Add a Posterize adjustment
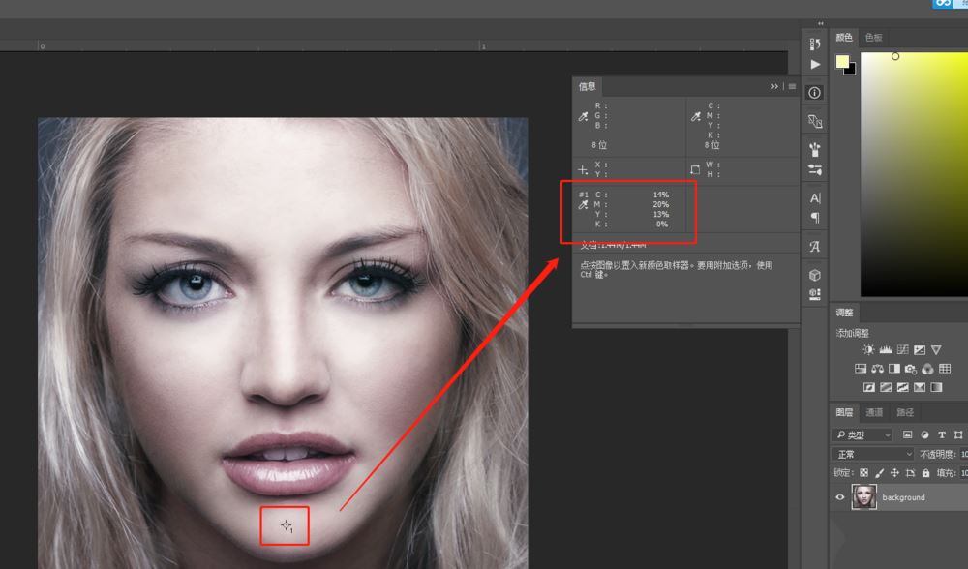This screenshot has height=569, width=968. (x=886, y=387)
